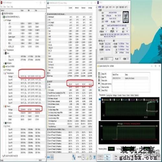This screenshot has height=162, width=162.
Task: Collapse the Clocks node in HWMonitor
Action: 4,126
